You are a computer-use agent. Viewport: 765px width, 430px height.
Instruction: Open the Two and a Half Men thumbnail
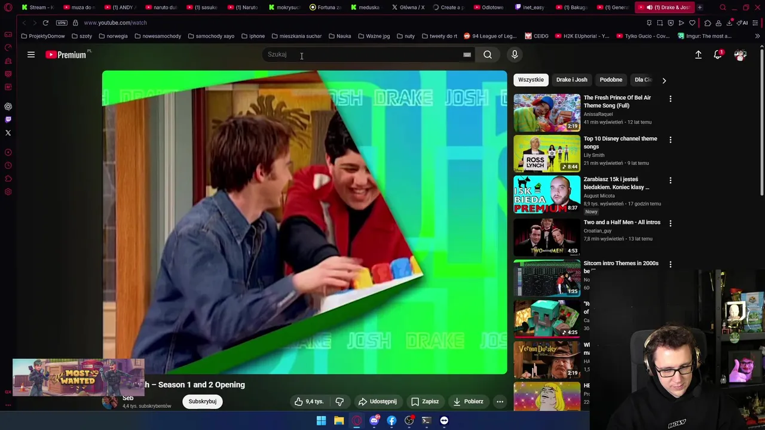[x=547, y=237]
